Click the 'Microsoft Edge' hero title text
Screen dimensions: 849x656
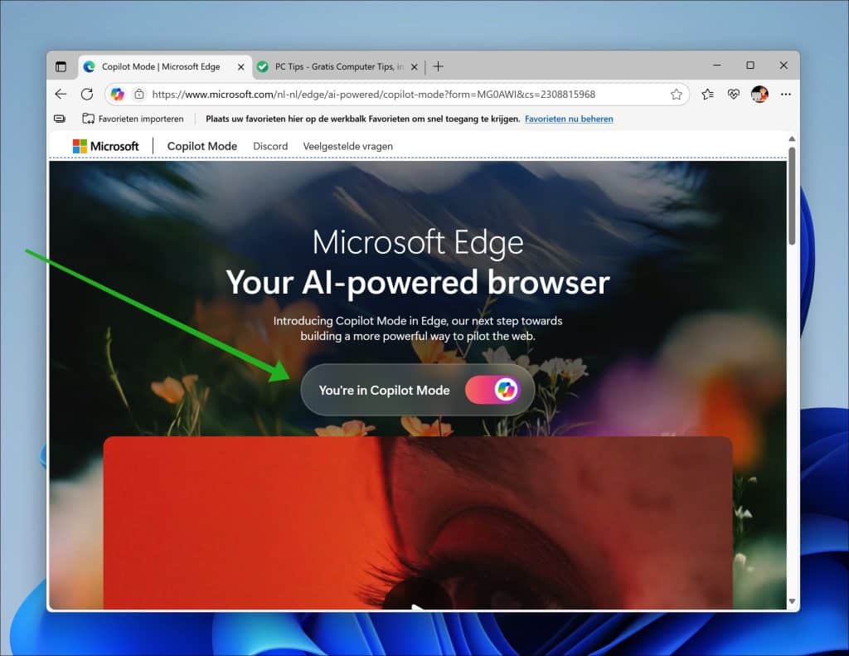pyautogui.click(x=418, y=242)
